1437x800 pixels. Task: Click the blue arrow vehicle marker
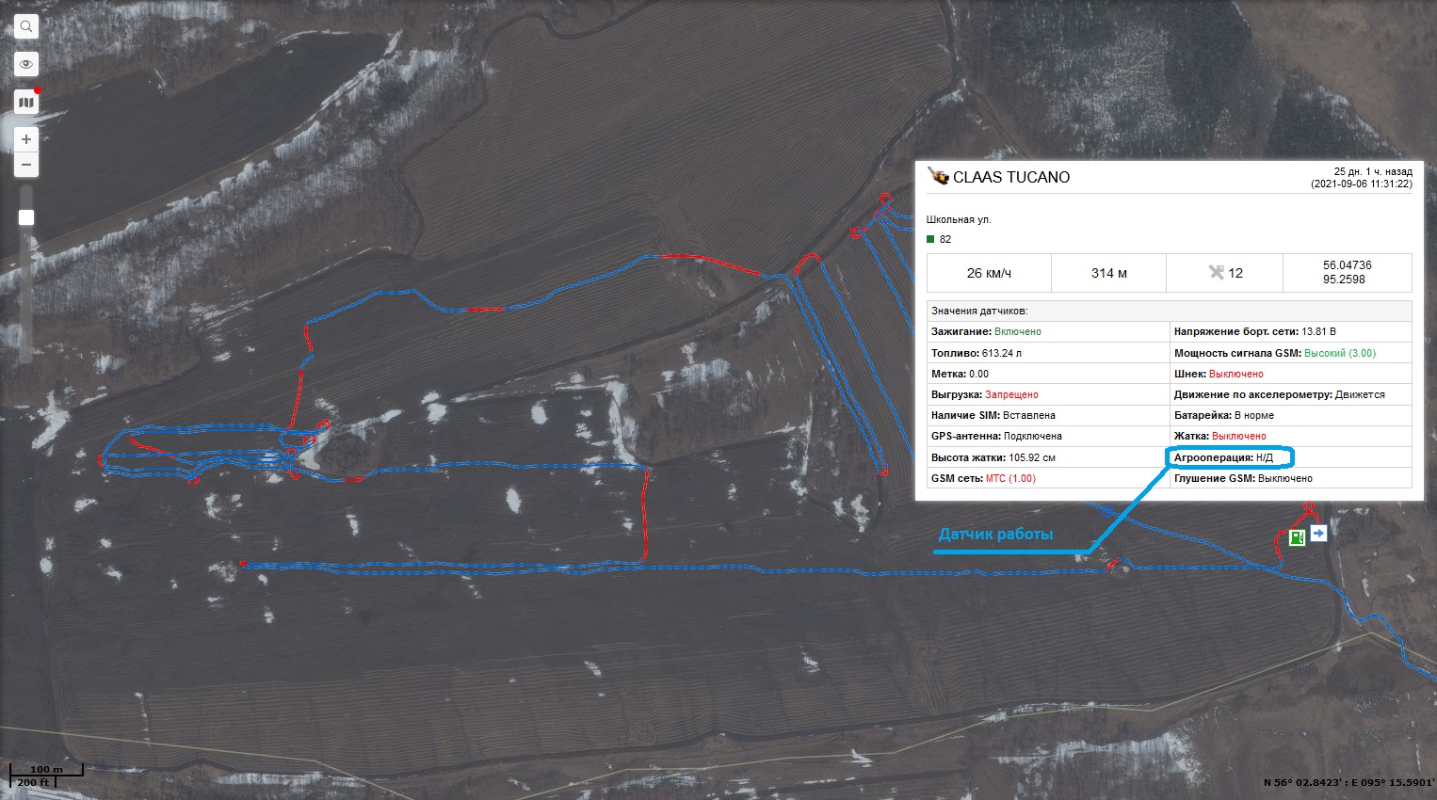coord(1318,533)
